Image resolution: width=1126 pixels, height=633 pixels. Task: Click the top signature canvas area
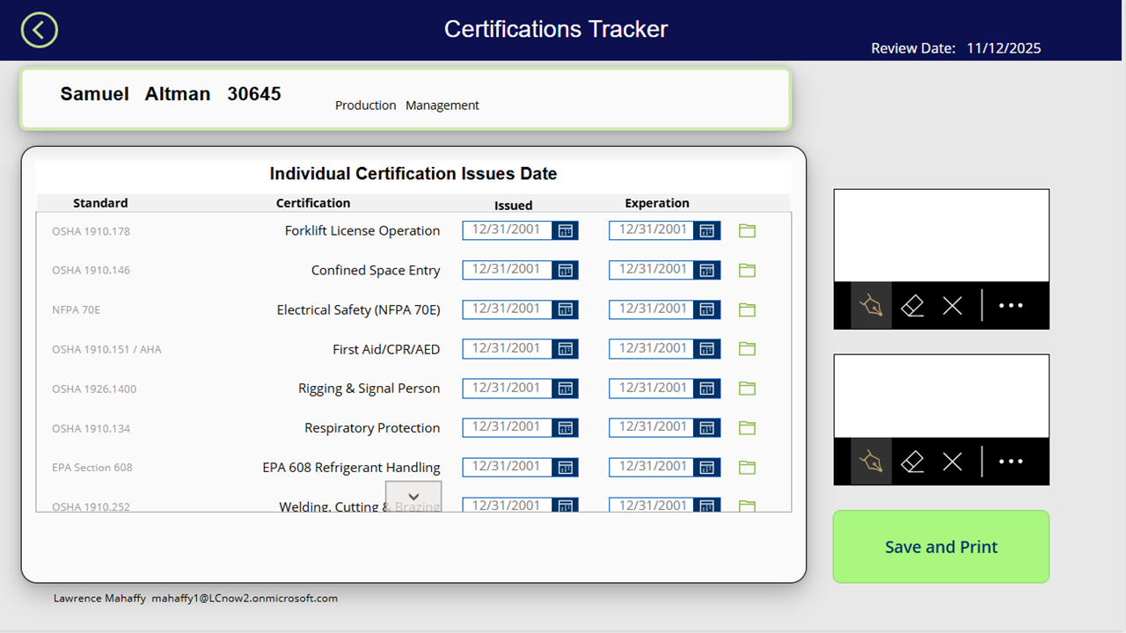[940, 233]
